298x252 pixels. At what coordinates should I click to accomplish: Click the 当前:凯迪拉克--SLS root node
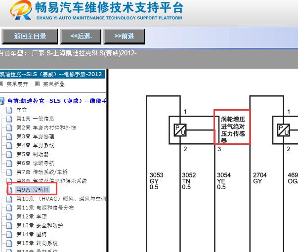[x=56, y=101]
